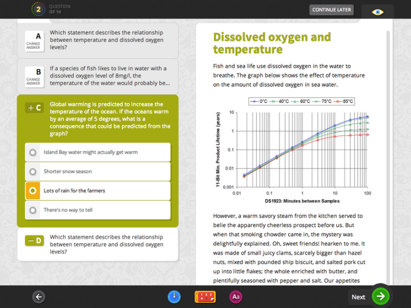Click the back arrow icon
Viewport: 411px width, 308px height.
pyautogui.click(x=39, y=296)
